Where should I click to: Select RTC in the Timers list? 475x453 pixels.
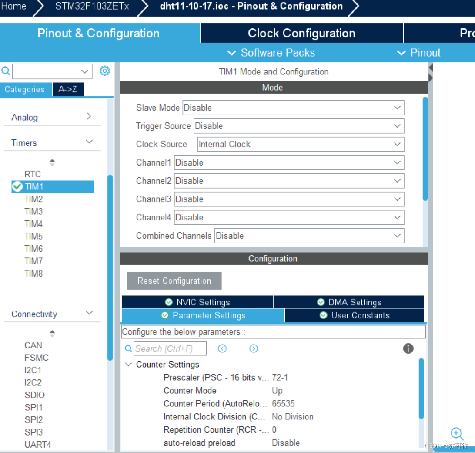pyautogui.click(x=33, y=174)
